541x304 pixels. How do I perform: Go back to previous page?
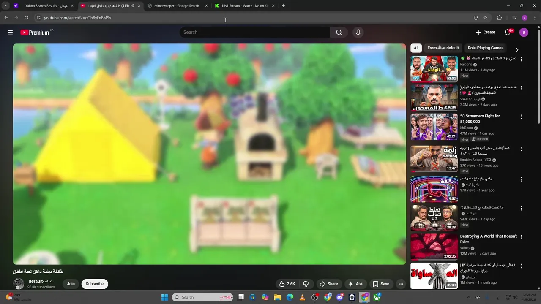[6, 18]
